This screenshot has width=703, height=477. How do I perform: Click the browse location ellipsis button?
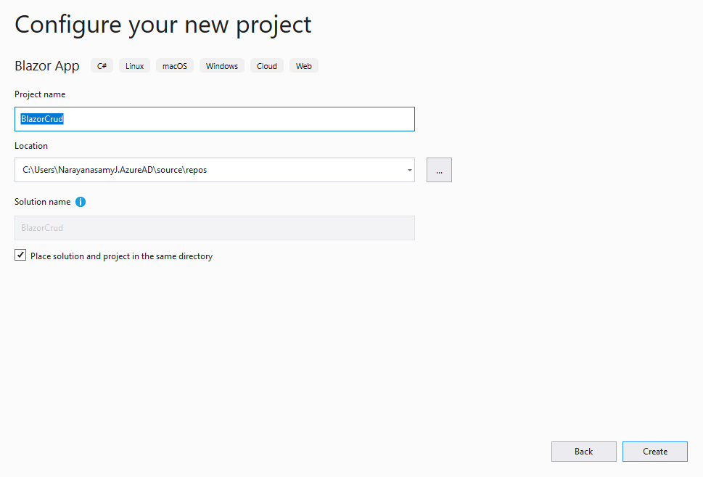pos(439,170)
